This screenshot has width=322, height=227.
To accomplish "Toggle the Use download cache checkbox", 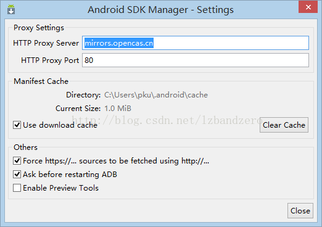I will pyautogui.click(x=17, y=125).
